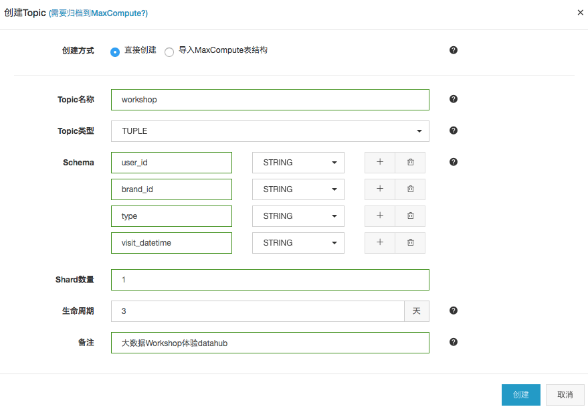Select 导入MaxCompute表结构 radio option
588x411 pixels.
click(x=169, y=52)
